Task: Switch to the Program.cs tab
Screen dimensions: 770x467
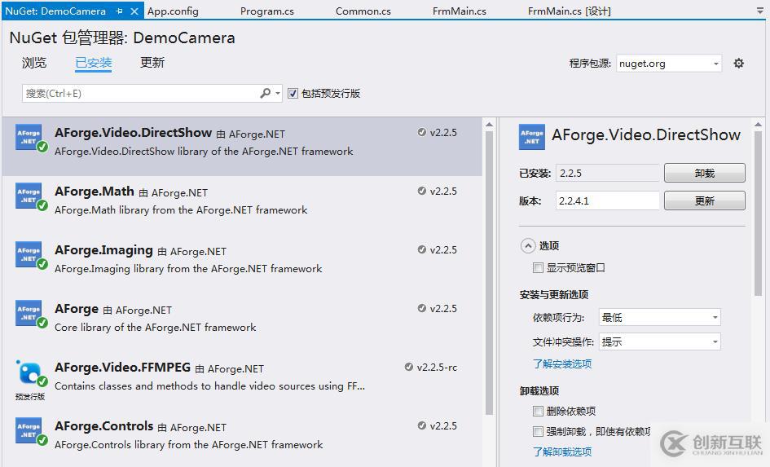Action: click(266, 11)
